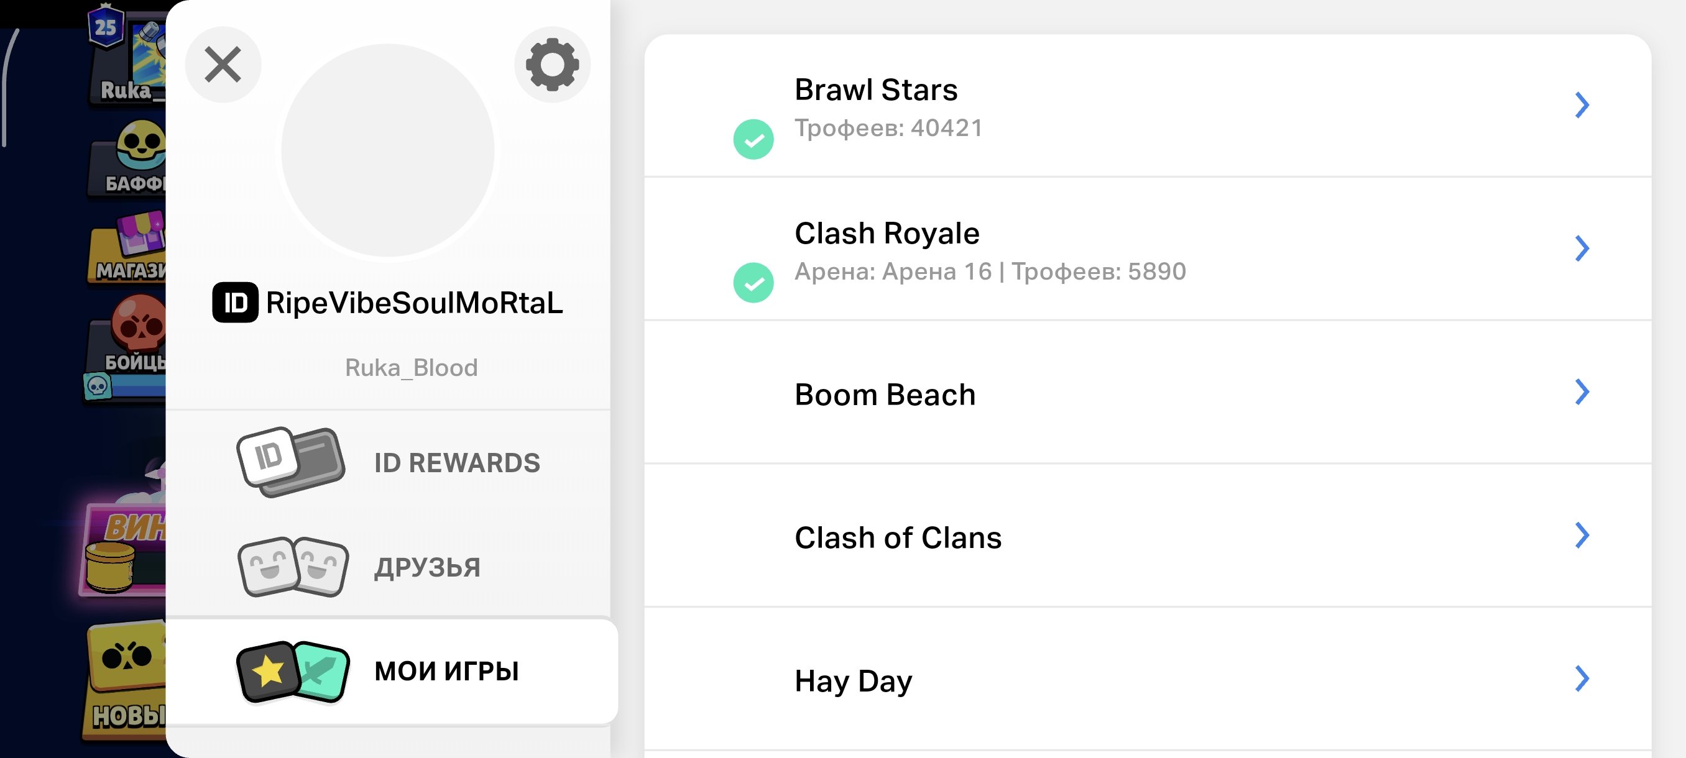Tap the Мои игры star card icon

(293, 672)
